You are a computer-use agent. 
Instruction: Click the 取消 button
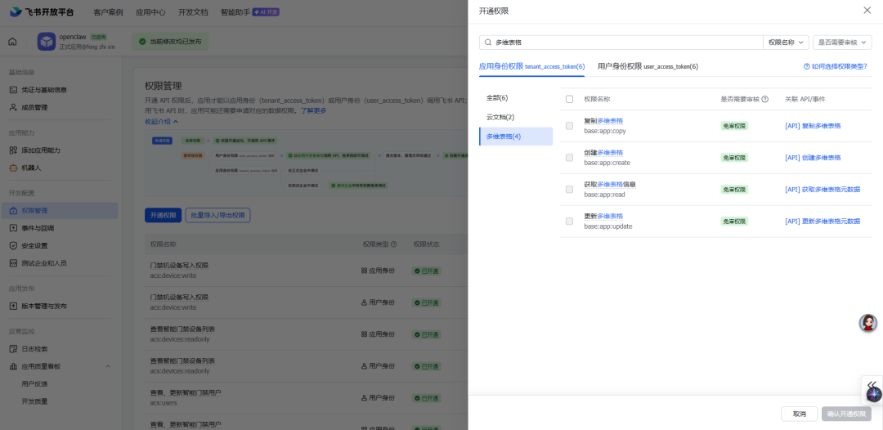799,414
